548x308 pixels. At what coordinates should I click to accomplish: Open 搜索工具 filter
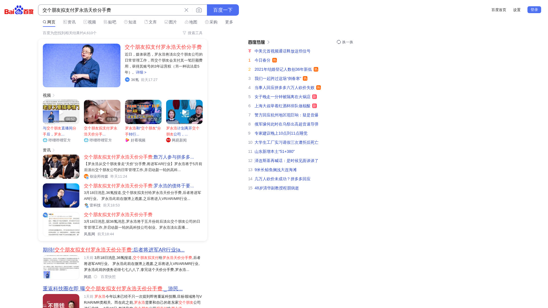point(193,33)
